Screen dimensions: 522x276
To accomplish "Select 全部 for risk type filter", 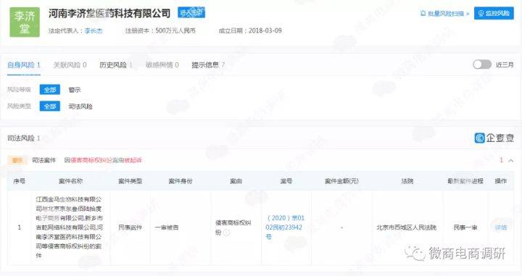I will (50, 106).
